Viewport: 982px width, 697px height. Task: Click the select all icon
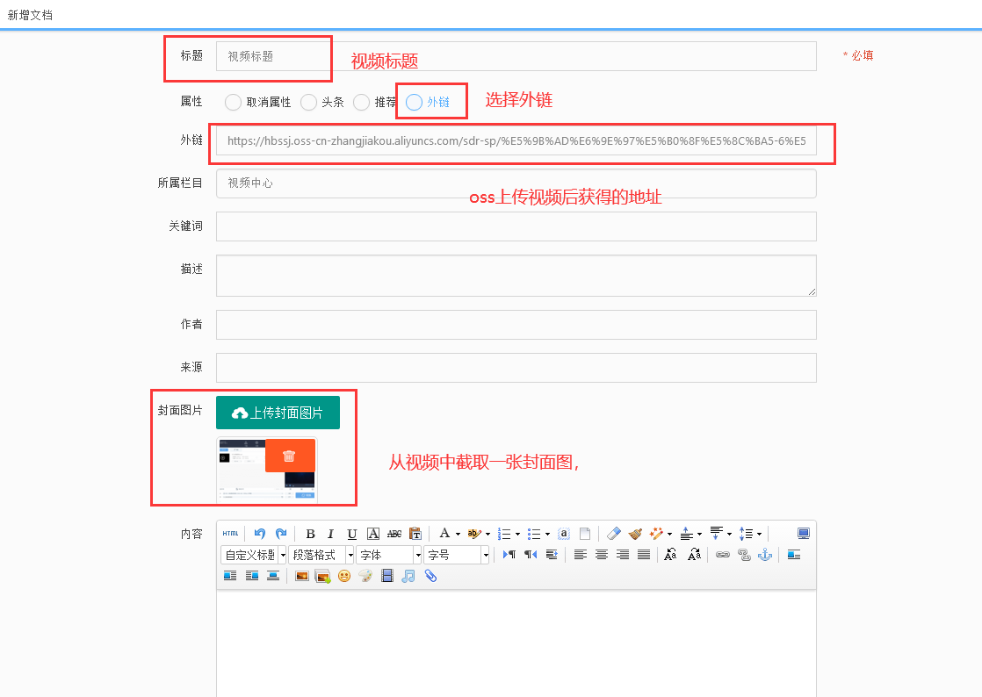coord(564,534)
